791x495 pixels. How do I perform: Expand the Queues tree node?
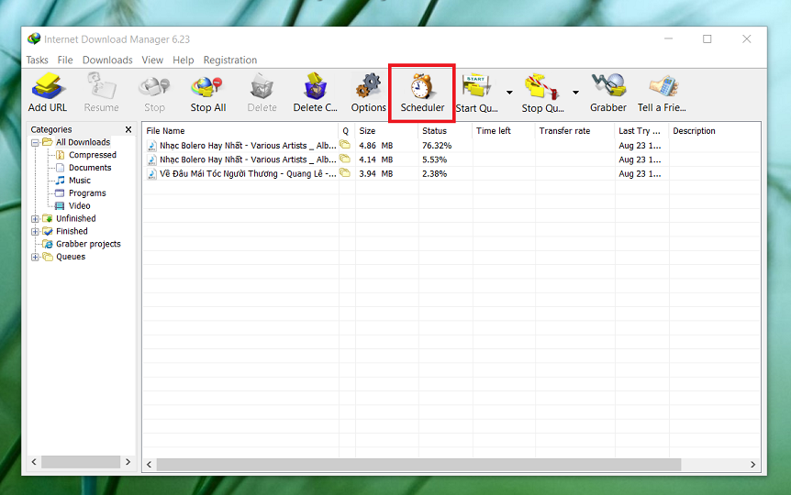pyautogui.click(x=35, y=257)
